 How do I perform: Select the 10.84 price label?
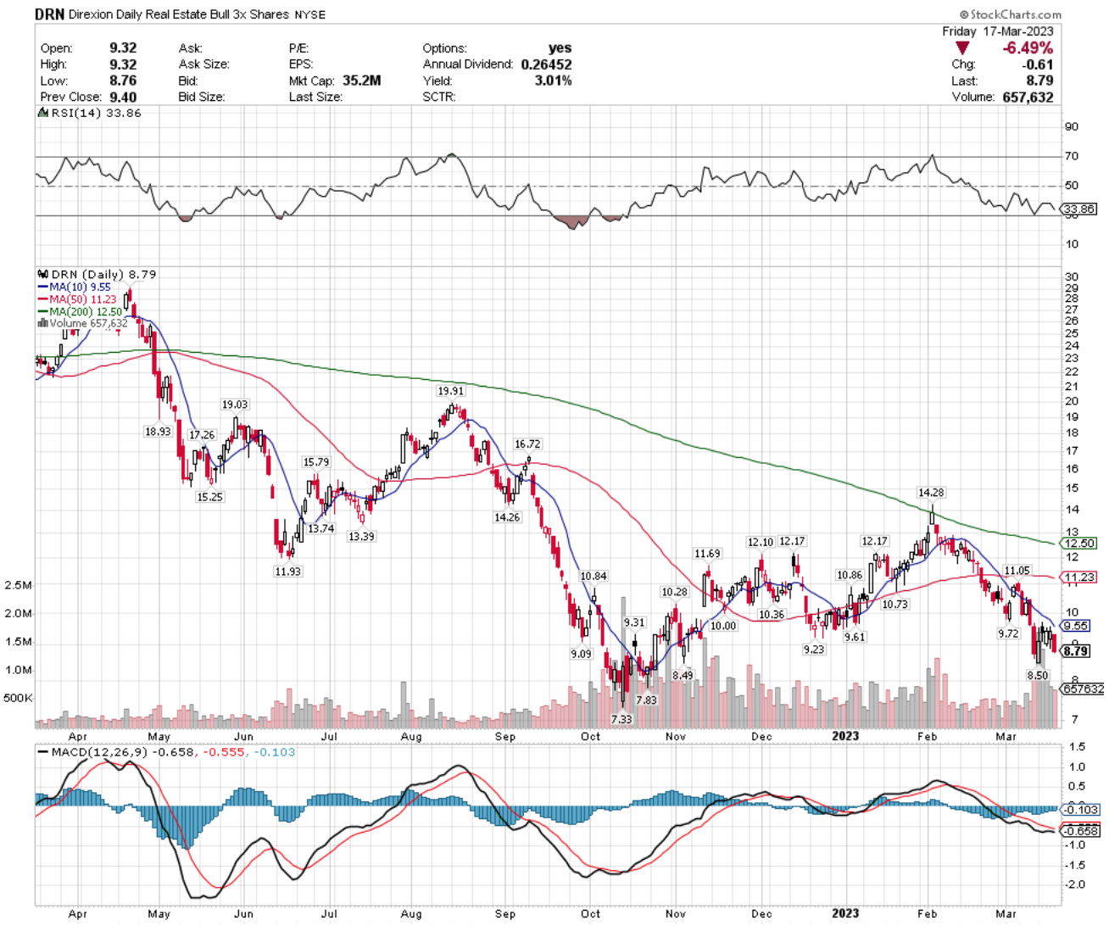coord(594,577)
